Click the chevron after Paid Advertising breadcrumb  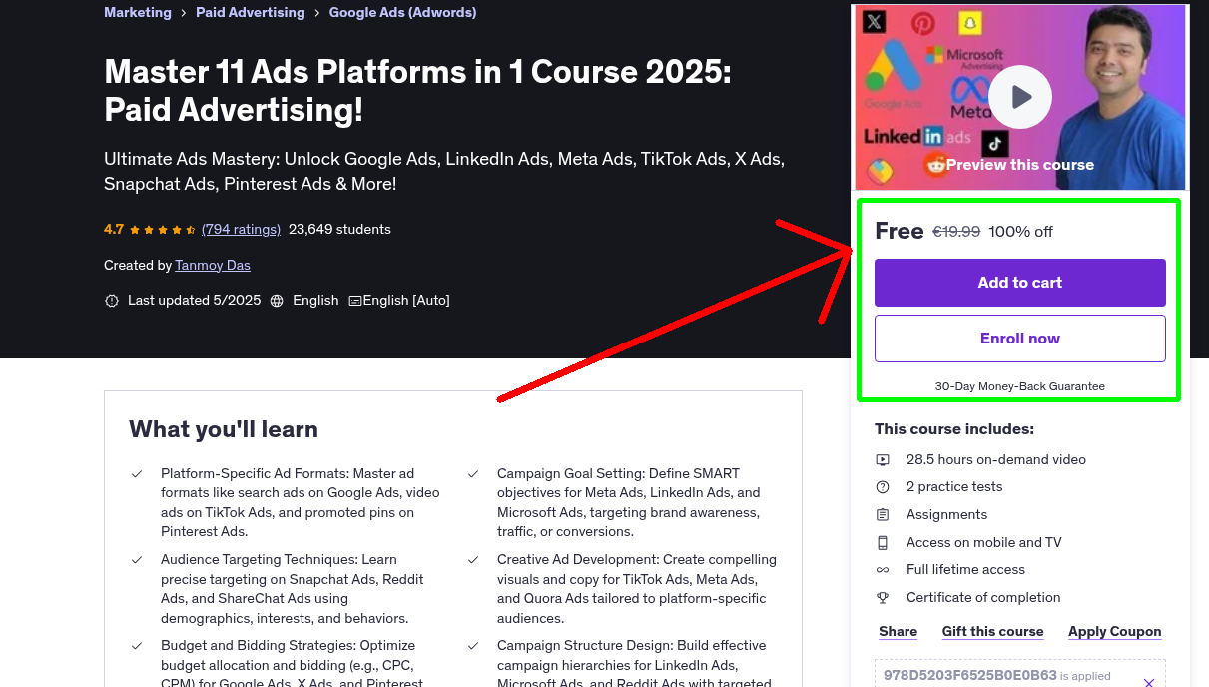(317, 13)
